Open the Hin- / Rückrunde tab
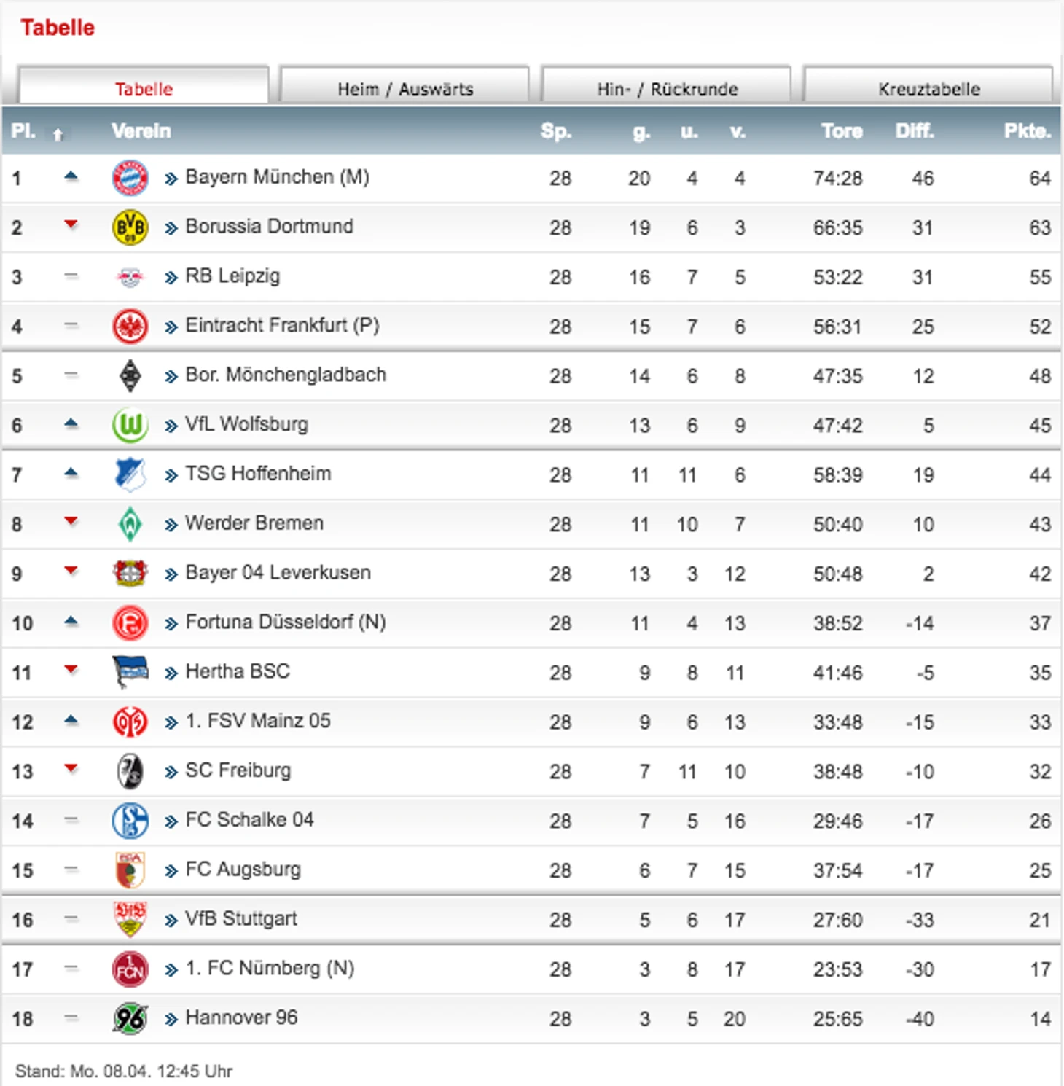The width and height of the screenshot is (1064, 1086). tap(667, 86)
